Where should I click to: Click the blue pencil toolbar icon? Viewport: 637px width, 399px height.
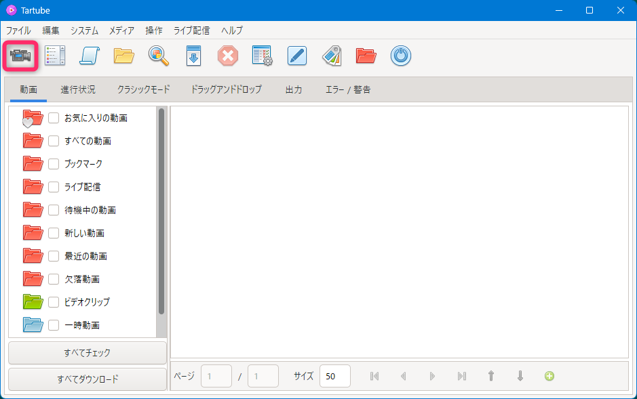tap(297, 56)
